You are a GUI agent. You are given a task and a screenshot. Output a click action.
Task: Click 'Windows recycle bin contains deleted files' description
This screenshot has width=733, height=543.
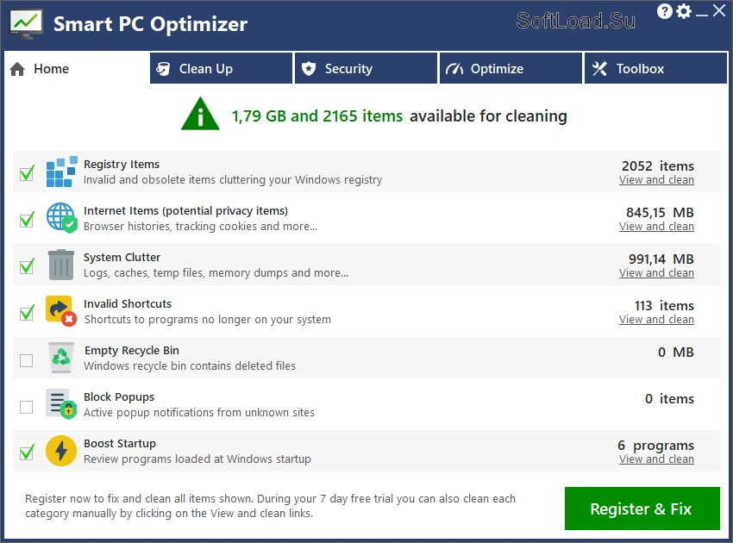[x=190, y=366]
